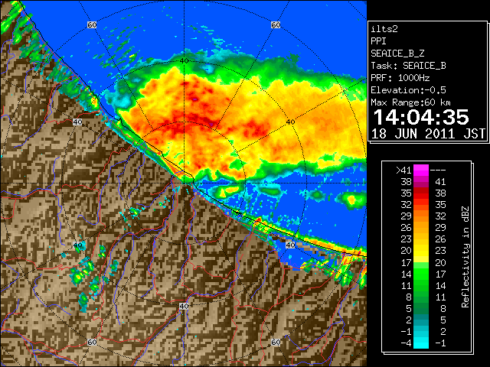Pick the purple 38–41 dBZ legend band
Viewport: 490px width, 367px height.
click(x=421, y=182)
